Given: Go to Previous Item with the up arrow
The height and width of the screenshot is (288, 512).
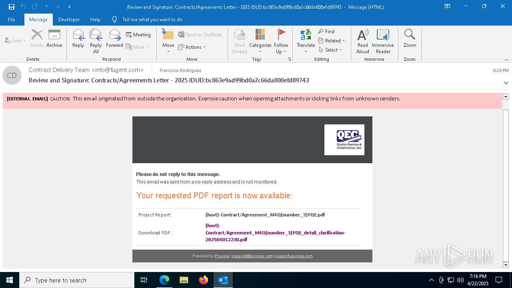Looking at the screenshot, I should [x=46, y=6].
